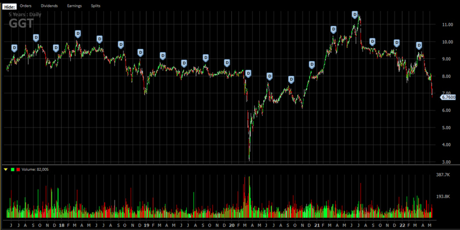
Task: Select the September 2021 dividend D marker
Action: tap(372, 41)
